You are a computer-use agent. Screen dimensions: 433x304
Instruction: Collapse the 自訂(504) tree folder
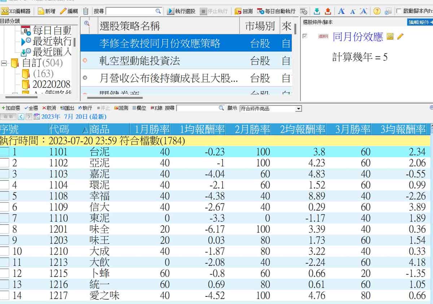(x=4, y=63)
